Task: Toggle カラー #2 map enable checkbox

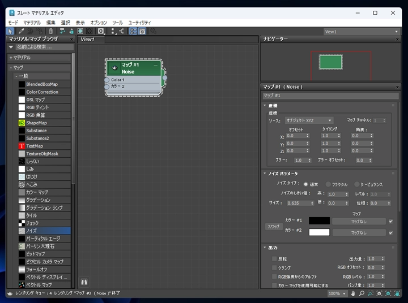Action: (x=390, y=233)
